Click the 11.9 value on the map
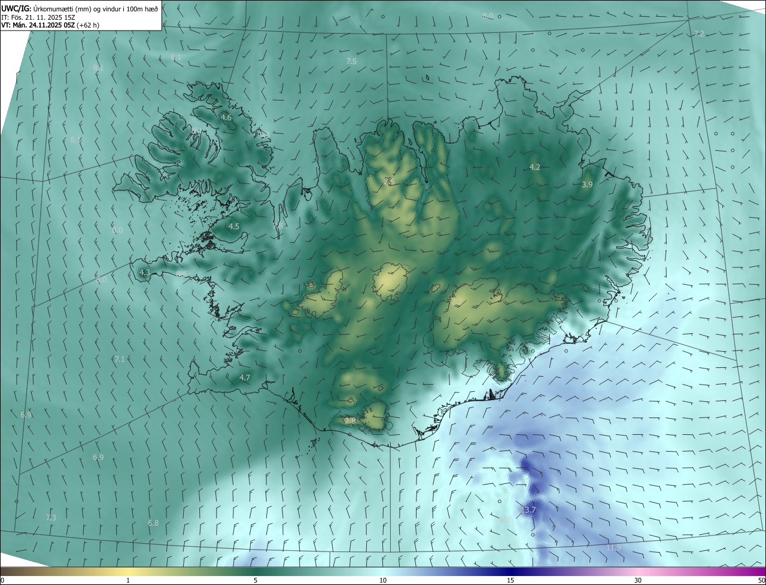766x585 pixels. pyautogui.click(x=613, y=547)
